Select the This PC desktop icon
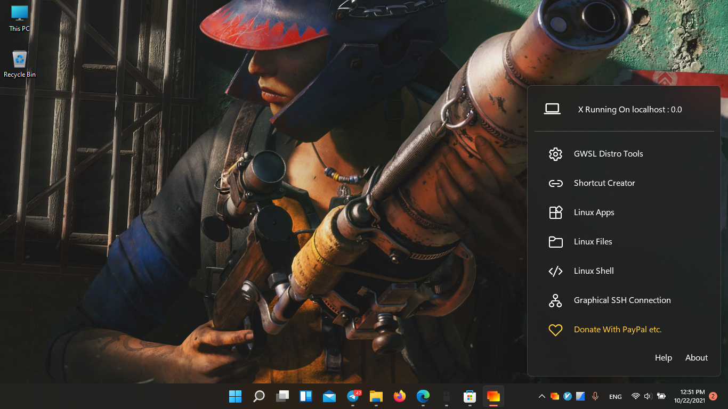The image size is (728, 409). 20,19
